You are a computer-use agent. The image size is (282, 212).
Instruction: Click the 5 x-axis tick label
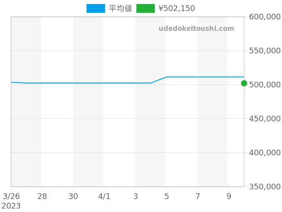click(167, 196)
